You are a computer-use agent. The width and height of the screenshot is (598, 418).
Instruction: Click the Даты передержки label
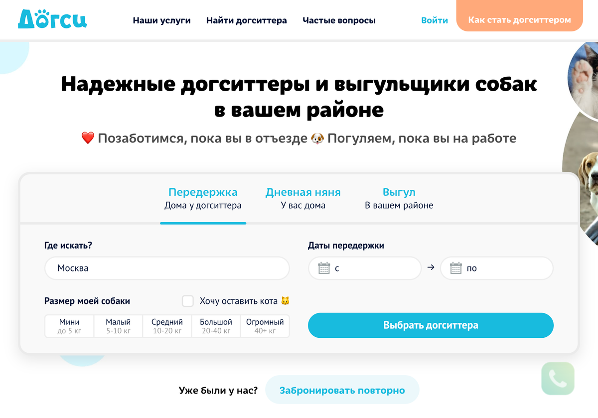[346, 246]
